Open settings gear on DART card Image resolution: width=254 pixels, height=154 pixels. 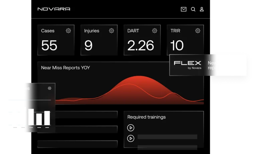(154, 31)
